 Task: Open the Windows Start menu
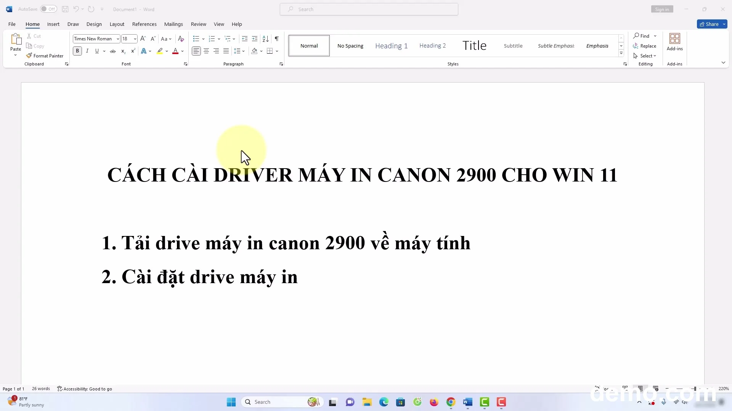coord(231,402)
